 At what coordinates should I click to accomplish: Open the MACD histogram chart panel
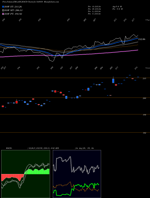[x=25, y=174]
